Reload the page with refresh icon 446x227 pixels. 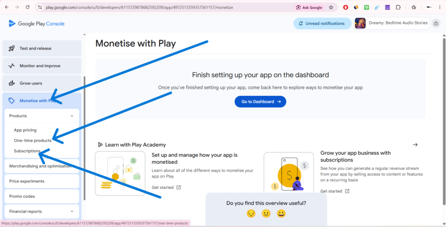click(27, 7)
